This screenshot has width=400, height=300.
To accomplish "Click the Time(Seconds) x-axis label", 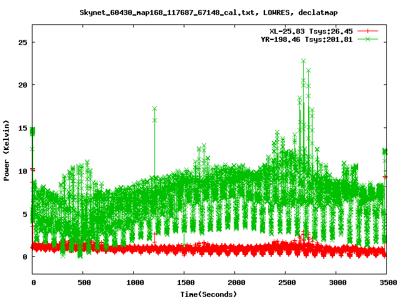I will point(208,294).
